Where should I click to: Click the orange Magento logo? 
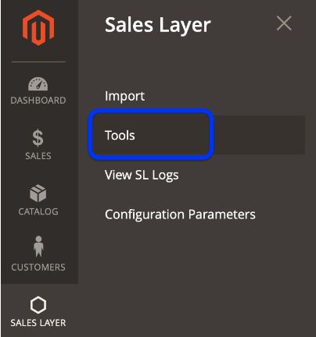tap(38, 27)
